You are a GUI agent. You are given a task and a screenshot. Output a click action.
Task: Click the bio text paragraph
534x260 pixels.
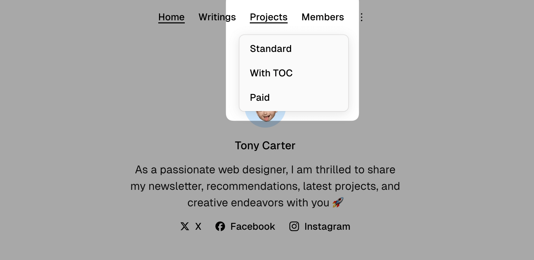point(265,186)
